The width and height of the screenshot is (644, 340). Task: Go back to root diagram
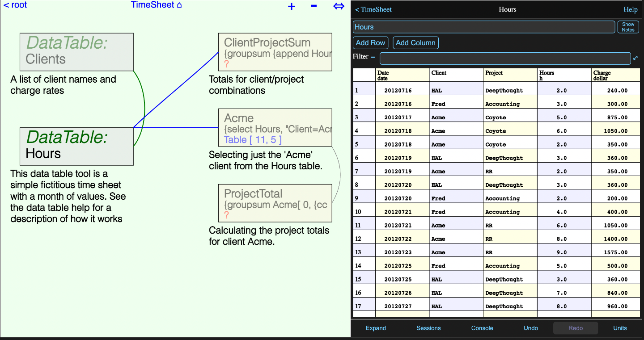(x=15, y=5)
